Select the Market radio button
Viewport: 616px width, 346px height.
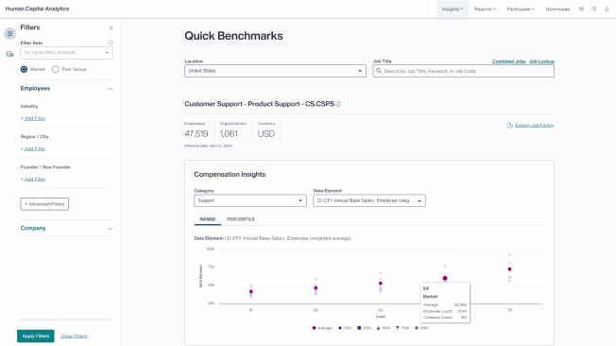[24, 69]
